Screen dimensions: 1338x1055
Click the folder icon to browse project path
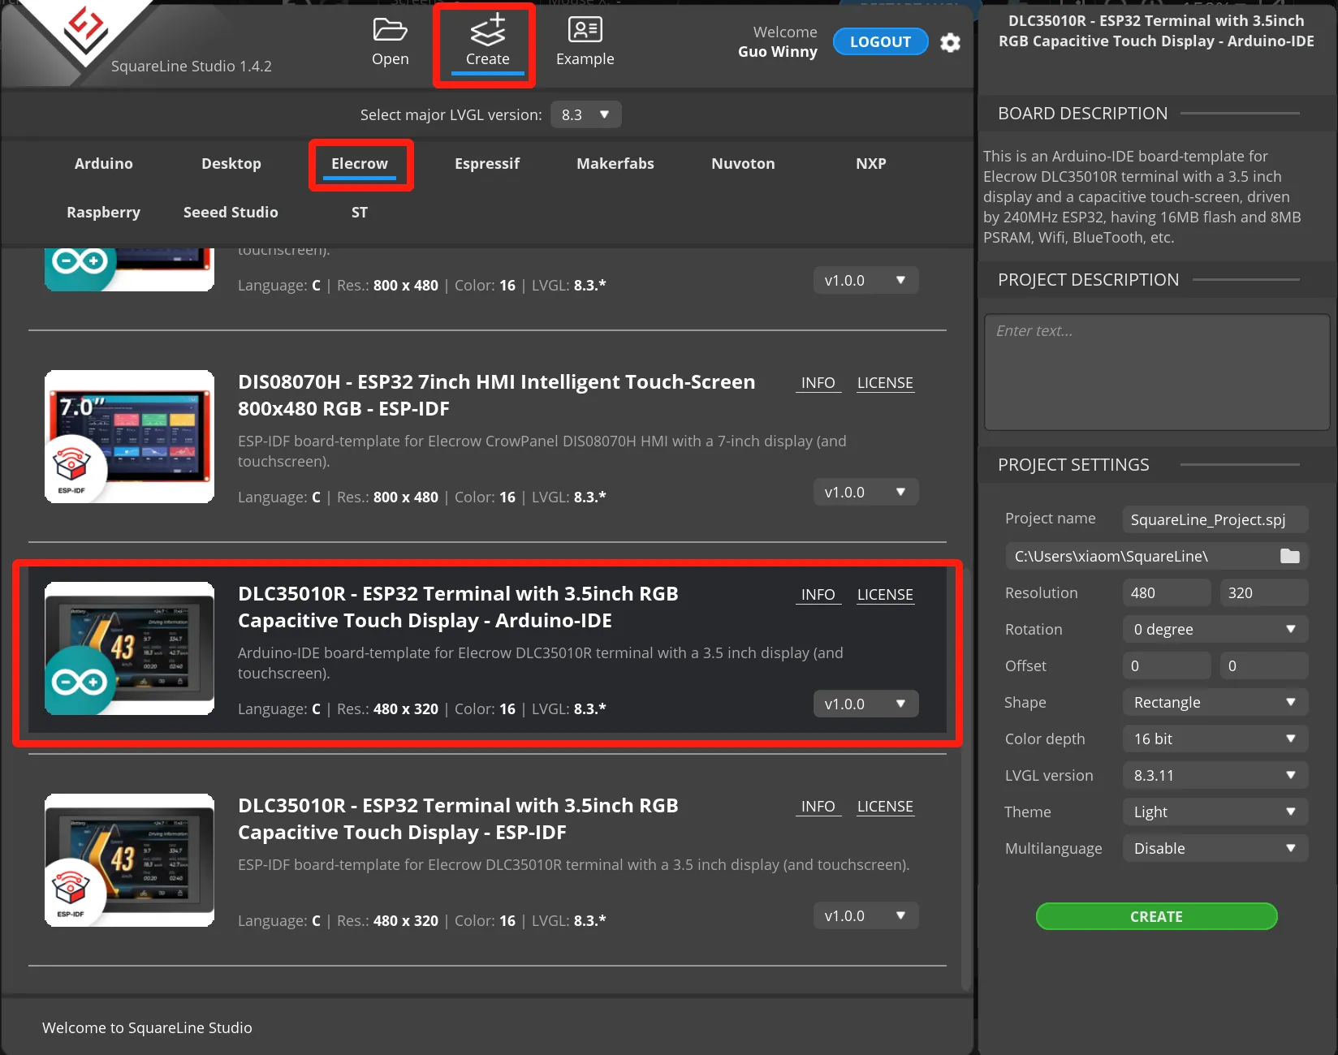click(x=1289, y=556)
